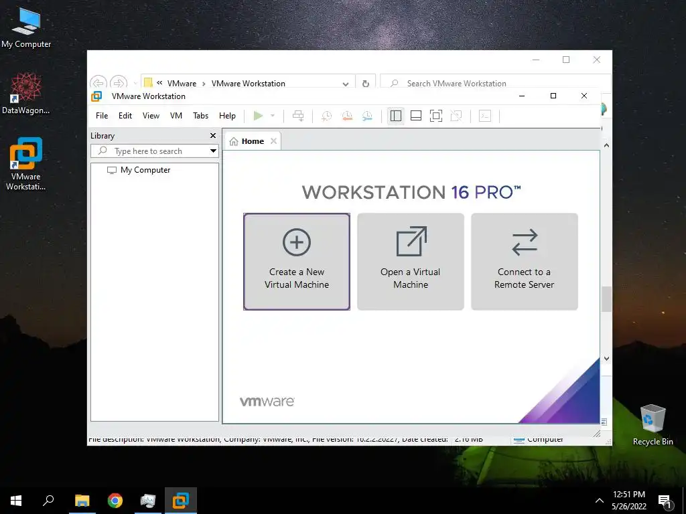Expand Explorer address bar history dropdown
This screenshot has width=686, height=514.
tap(345, 84)
